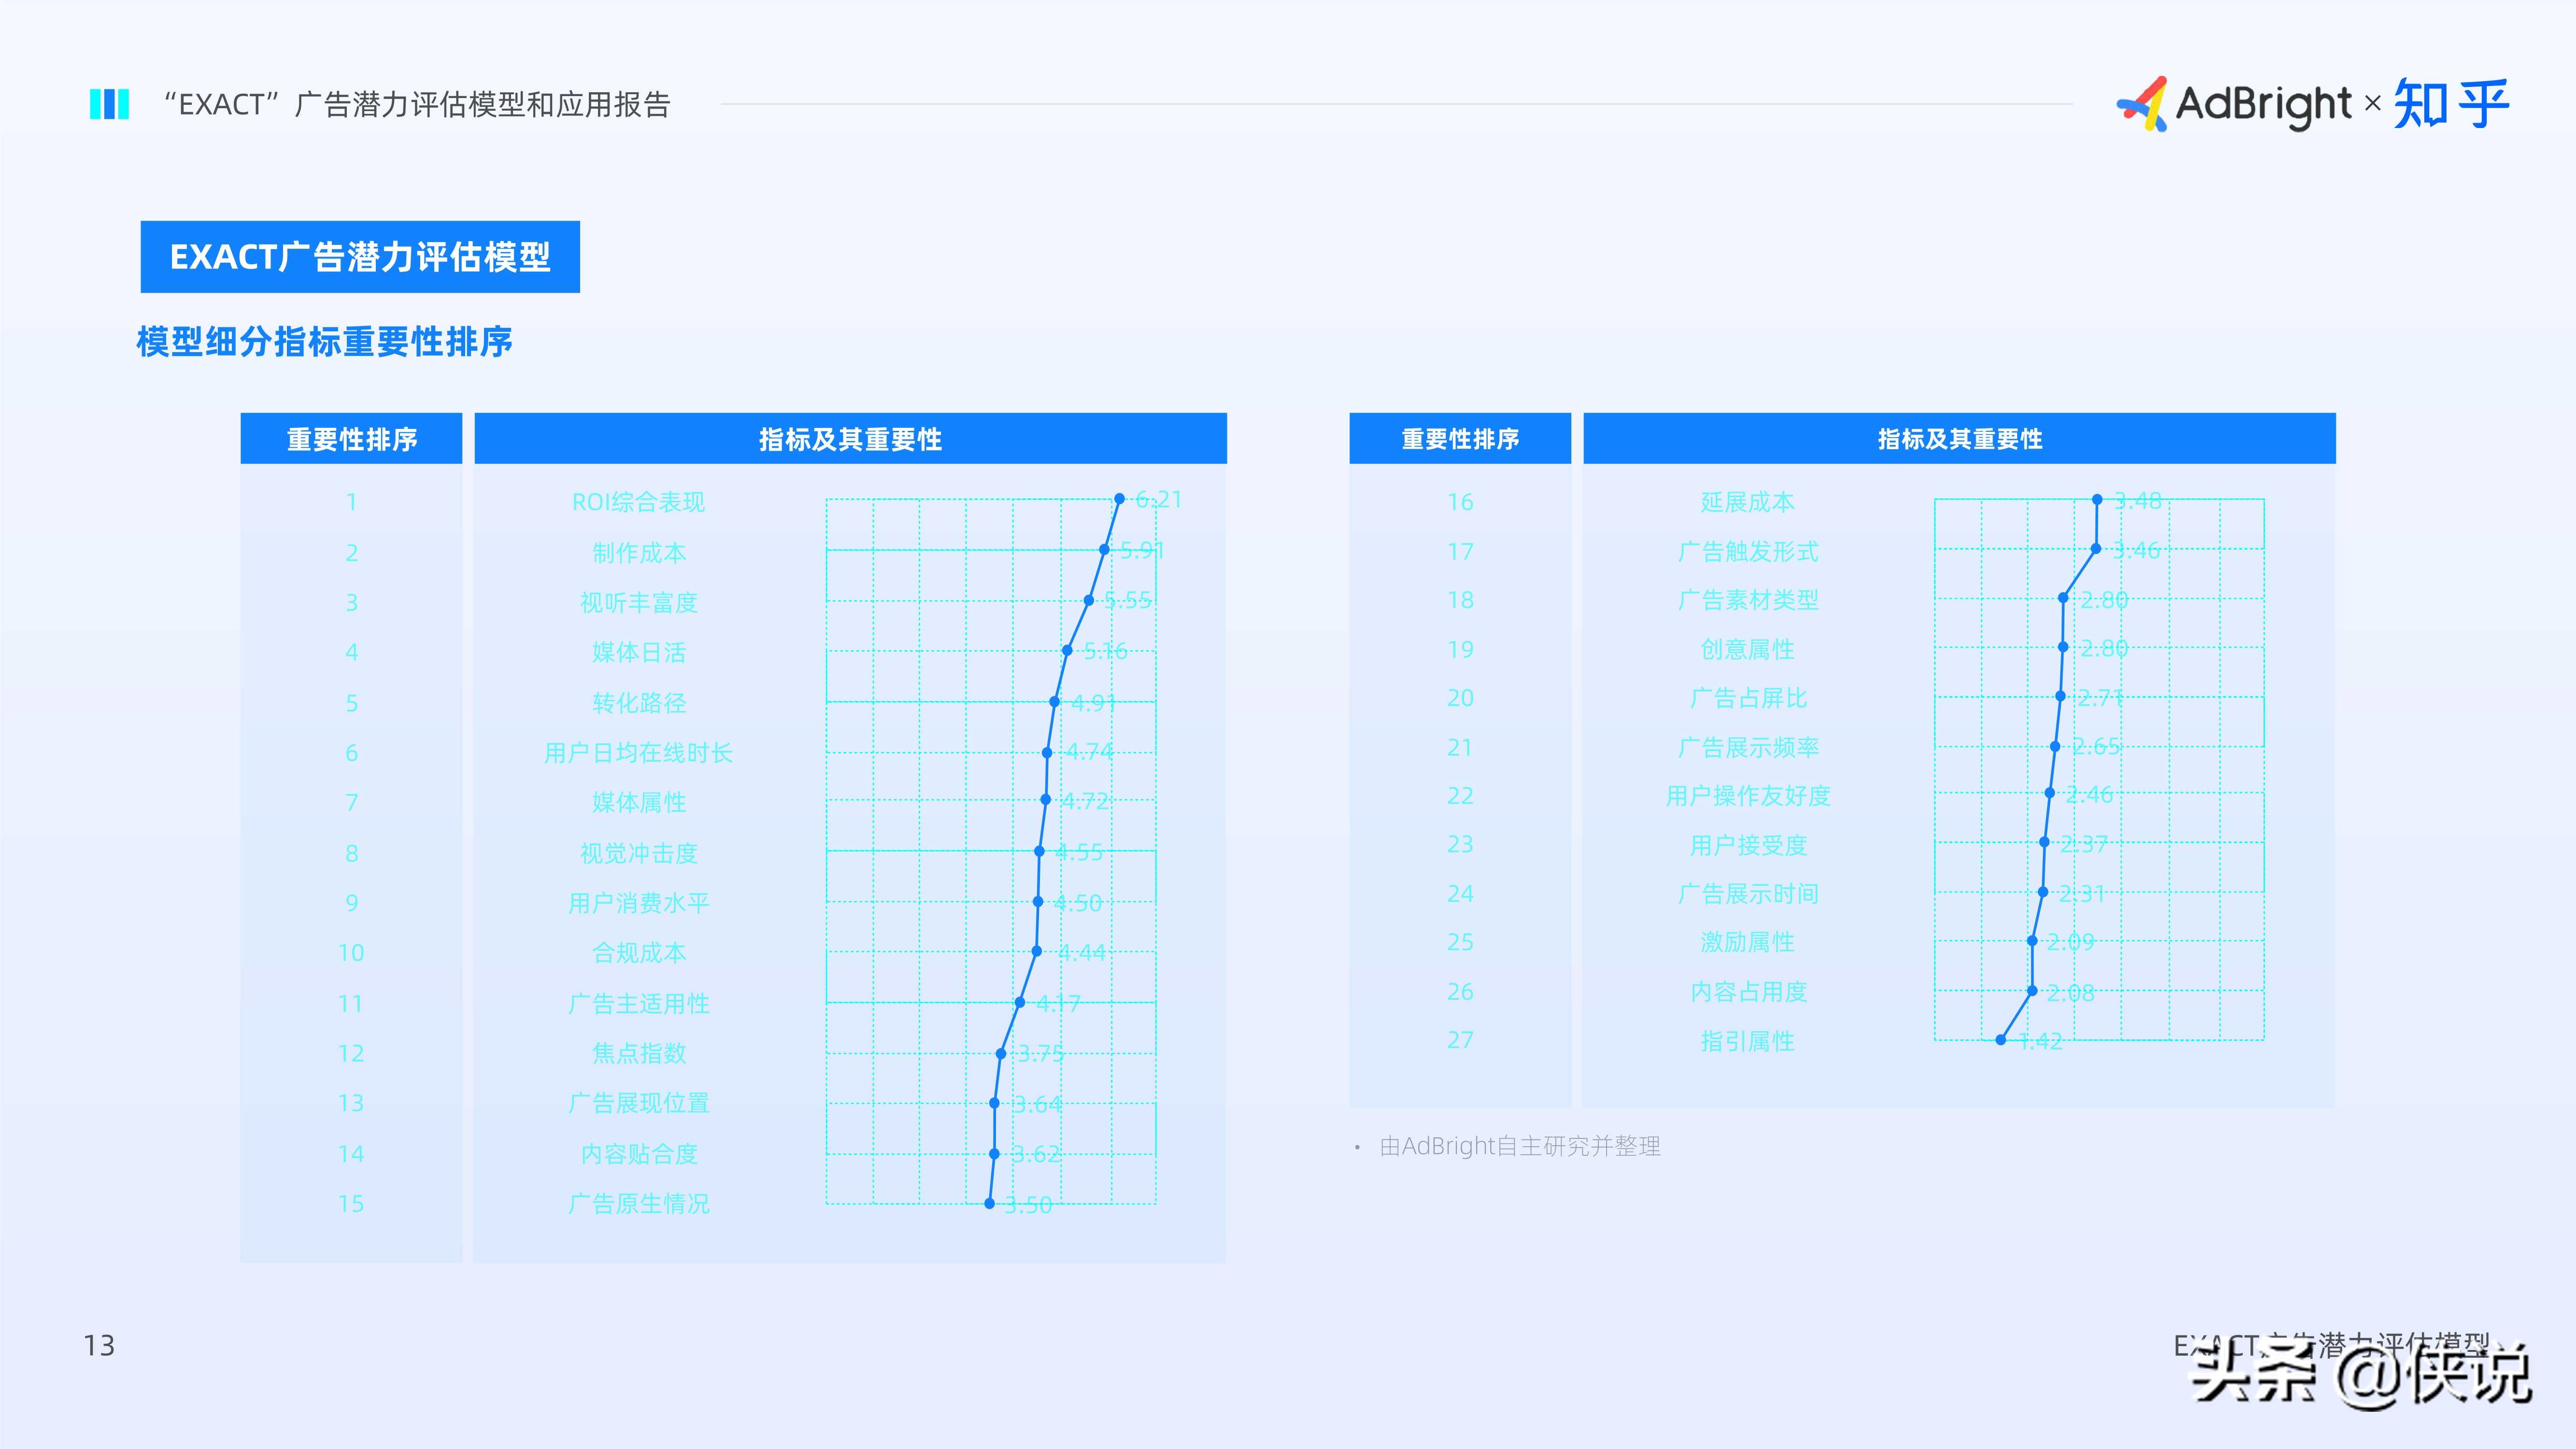Click the three-bar icon beside the report title
Viewport: 2576px width, 1449px height.
(x=109, y=104)
